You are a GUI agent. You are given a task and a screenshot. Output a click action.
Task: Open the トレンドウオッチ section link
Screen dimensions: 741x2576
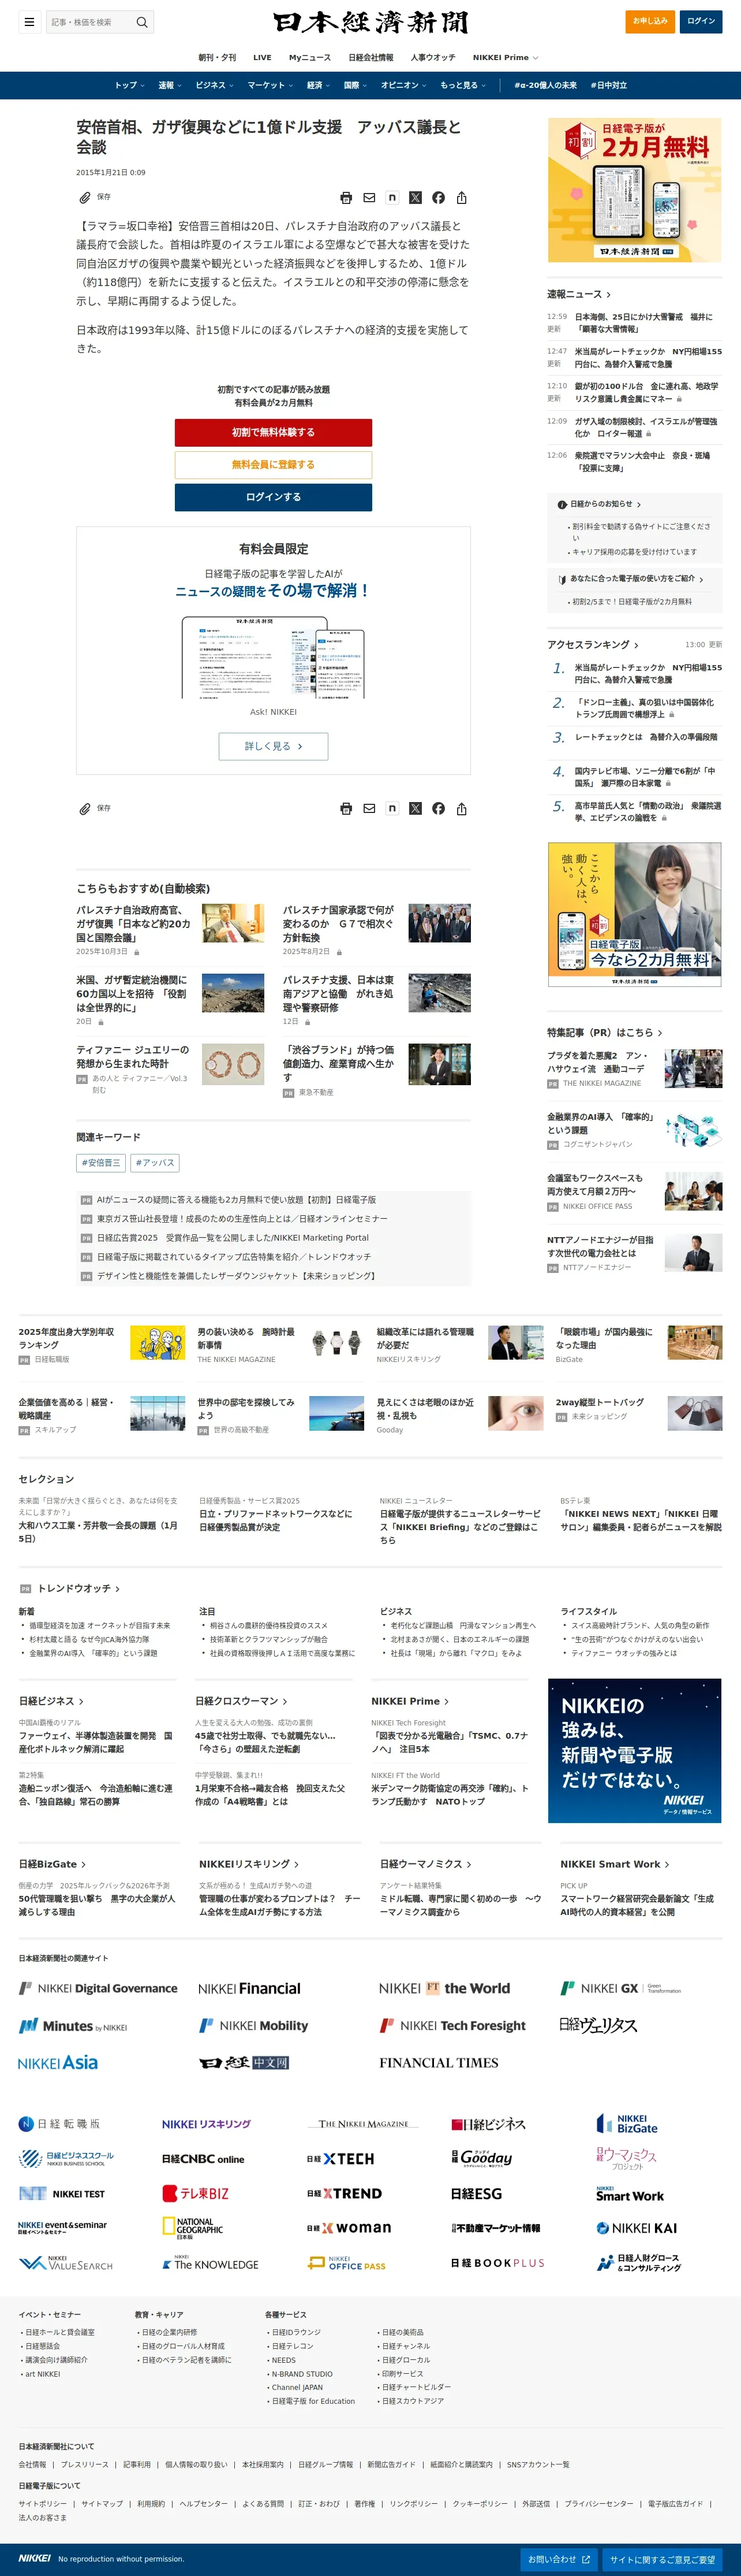(79, 1588)
